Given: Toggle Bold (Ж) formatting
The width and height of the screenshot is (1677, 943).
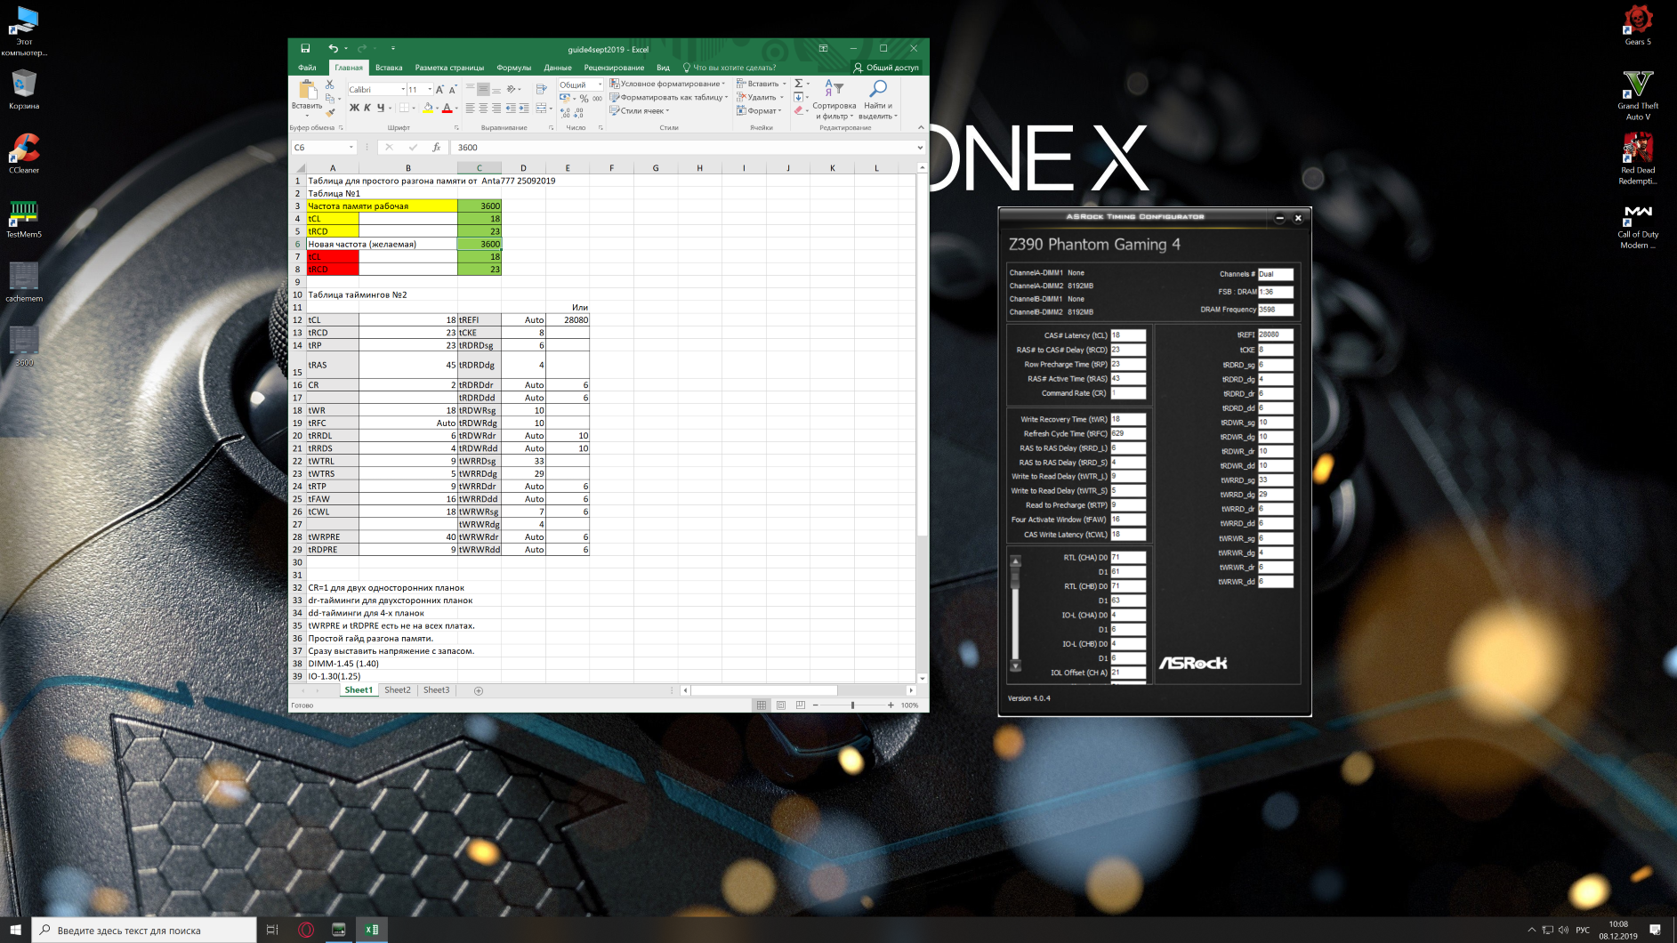Looking at the screenshot, I should tap(354, 109).
